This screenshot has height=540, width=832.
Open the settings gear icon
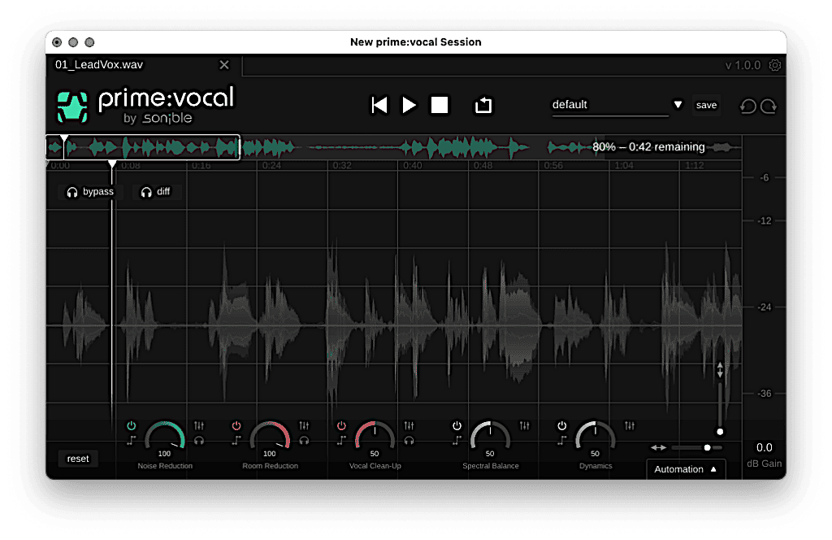coord(775,65)
